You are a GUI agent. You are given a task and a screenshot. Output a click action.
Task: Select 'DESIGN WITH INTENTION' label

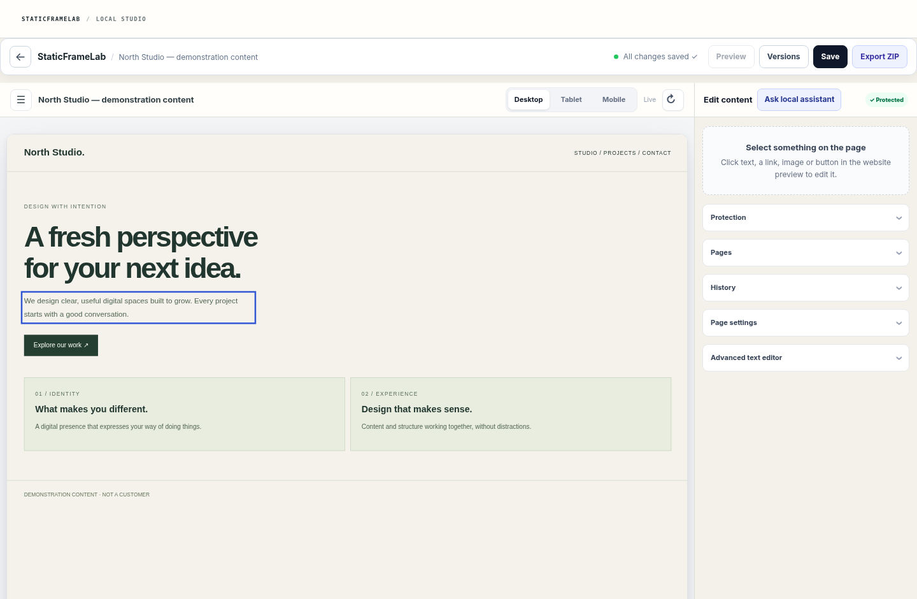click(x=65, y=206)
